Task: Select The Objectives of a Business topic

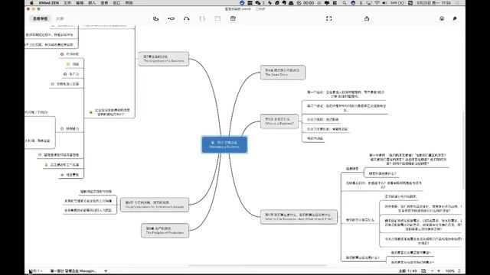Action: (164, 59)
